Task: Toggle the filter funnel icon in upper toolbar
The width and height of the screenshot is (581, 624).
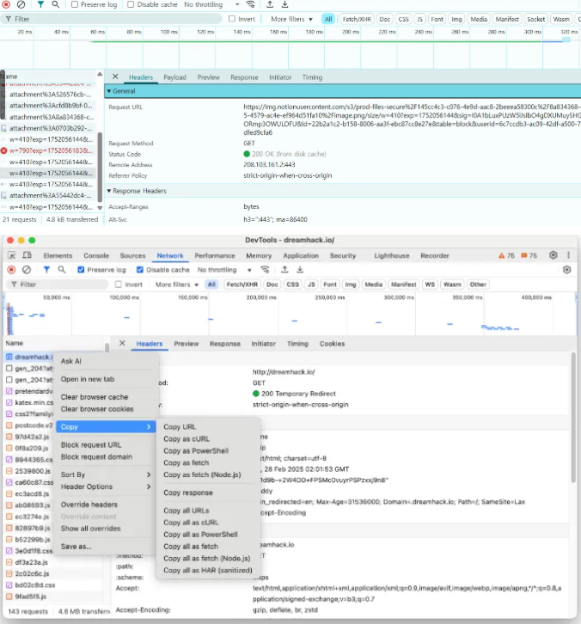Action: pos(40,4)
